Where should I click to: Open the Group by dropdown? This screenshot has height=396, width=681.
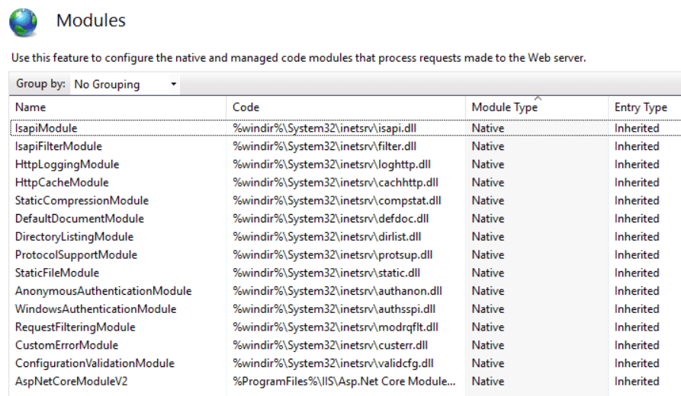click(x=126, y=85)
